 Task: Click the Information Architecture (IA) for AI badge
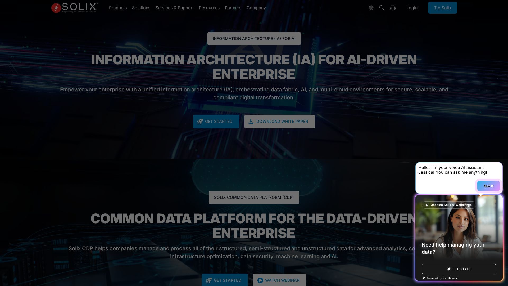click(254, 39)
